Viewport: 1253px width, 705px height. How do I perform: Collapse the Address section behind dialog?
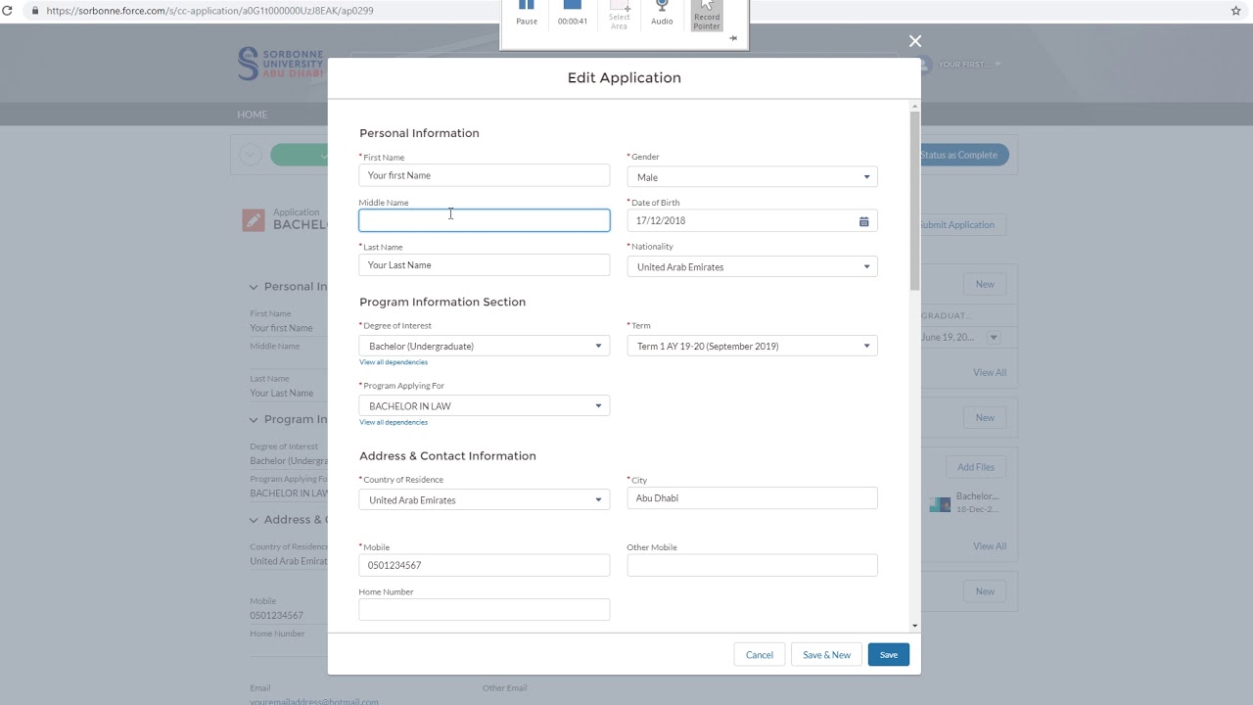(x=254, y=520)
